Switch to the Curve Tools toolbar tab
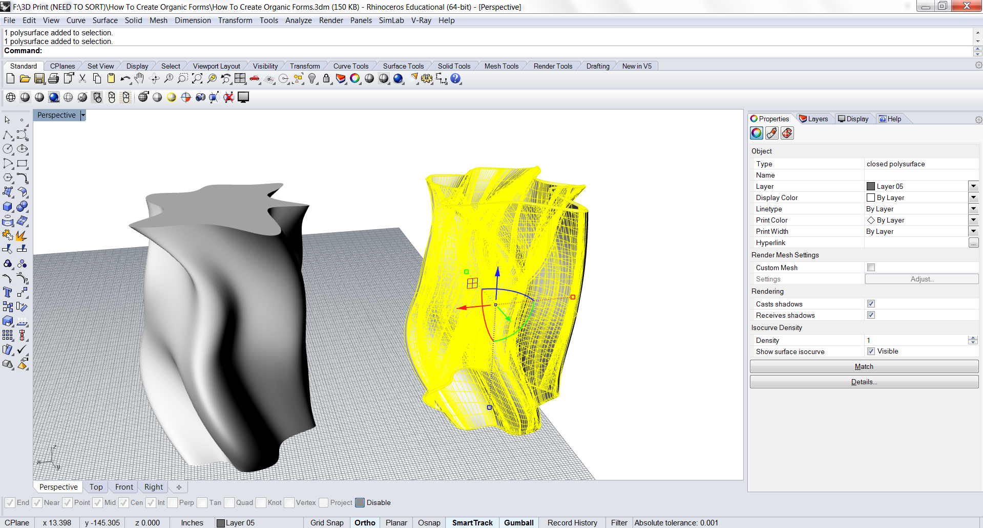This screenshot has height=528, width=983. pyautogui.click(x=351, y=66)
